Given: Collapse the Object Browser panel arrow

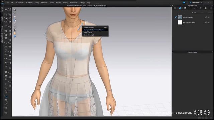Looking at the screenshot, I should click(173, 6).
